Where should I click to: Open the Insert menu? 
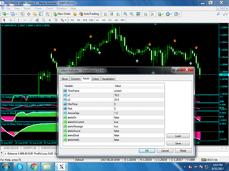coord(27,8)
